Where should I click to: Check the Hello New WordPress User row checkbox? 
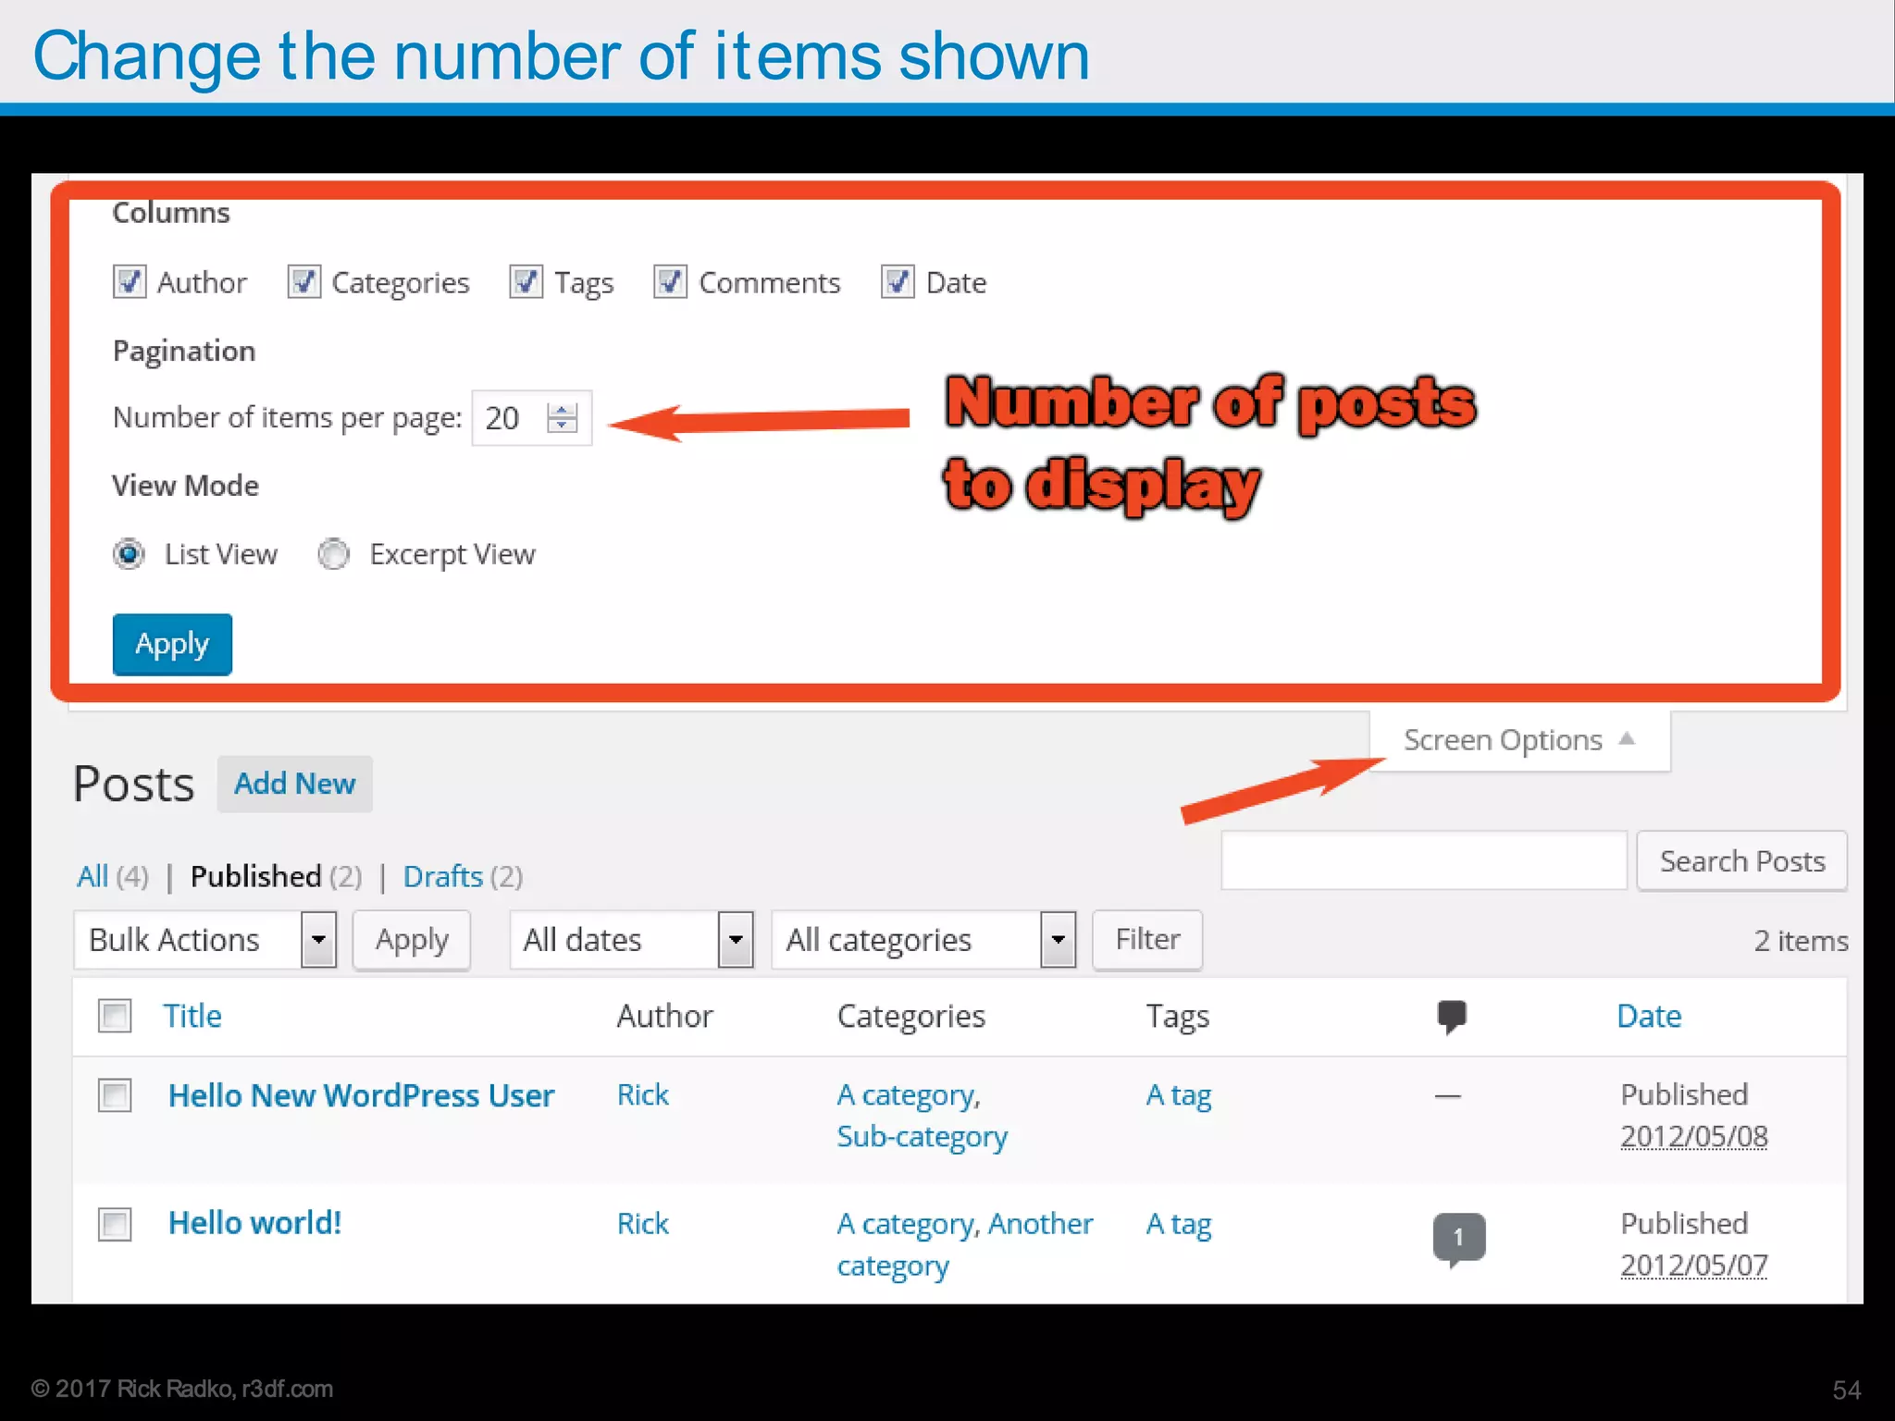point(116,1095)
